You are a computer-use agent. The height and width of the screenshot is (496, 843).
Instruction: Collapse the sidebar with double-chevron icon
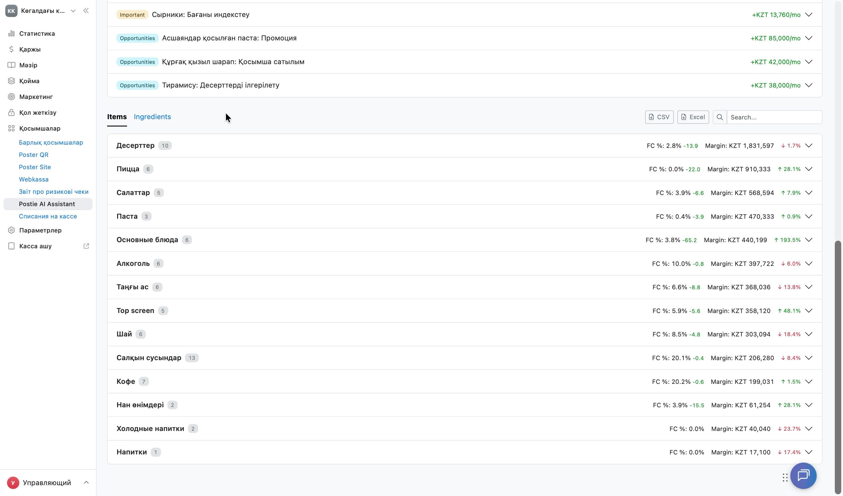(x=86, y=11)
